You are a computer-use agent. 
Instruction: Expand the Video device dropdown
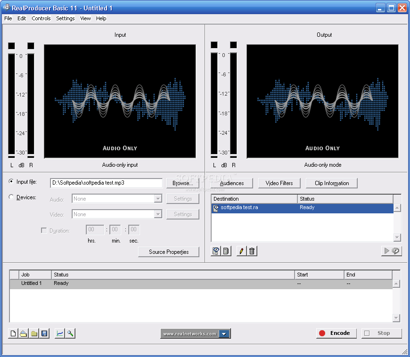coord(158,214)
